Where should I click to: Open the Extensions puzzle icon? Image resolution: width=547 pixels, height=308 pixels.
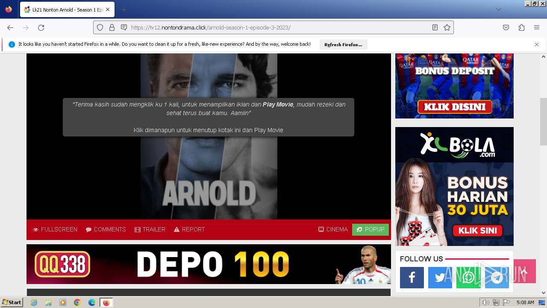click(521, 27)
